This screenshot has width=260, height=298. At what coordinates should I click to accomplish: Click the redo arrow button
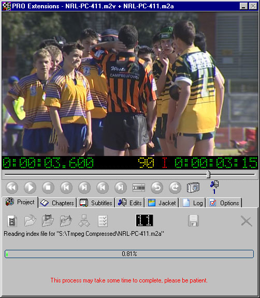(175, 188)
